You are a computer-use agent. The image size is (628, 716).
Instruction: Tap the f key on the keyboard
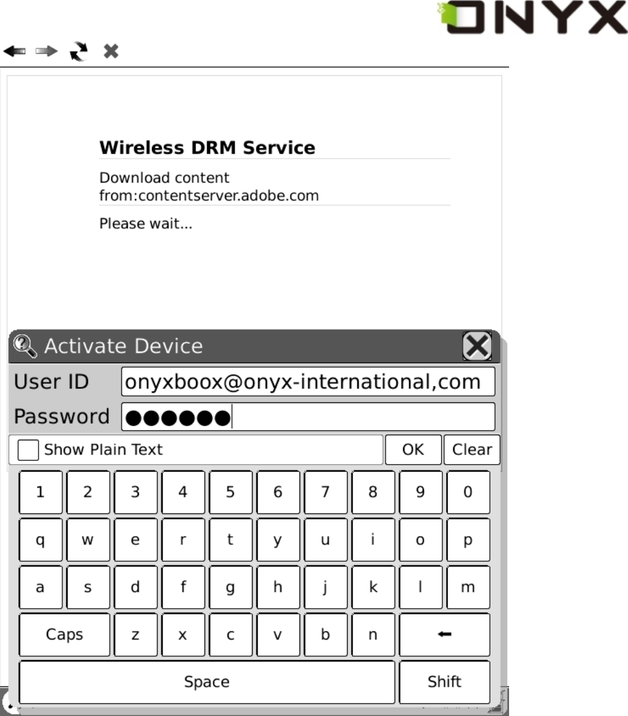coord(183,587)
